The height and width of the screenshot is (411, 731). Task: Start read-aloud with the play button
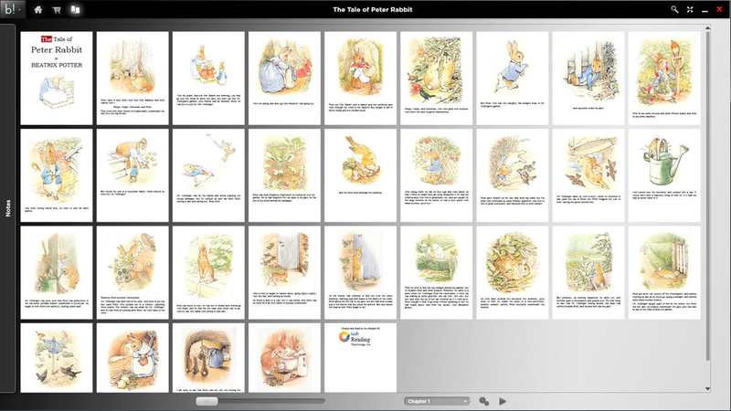tap(503, 401)
